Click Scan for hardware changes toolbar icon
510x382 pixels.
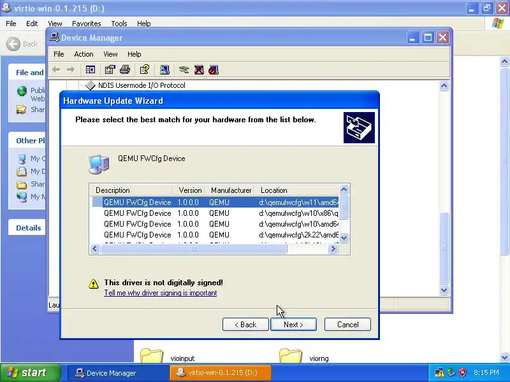(164, 69)
